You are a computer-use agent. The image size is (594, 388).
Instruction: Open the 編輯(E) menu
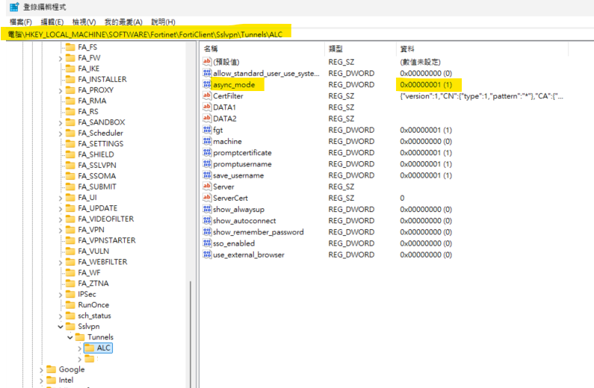(52, 22)
